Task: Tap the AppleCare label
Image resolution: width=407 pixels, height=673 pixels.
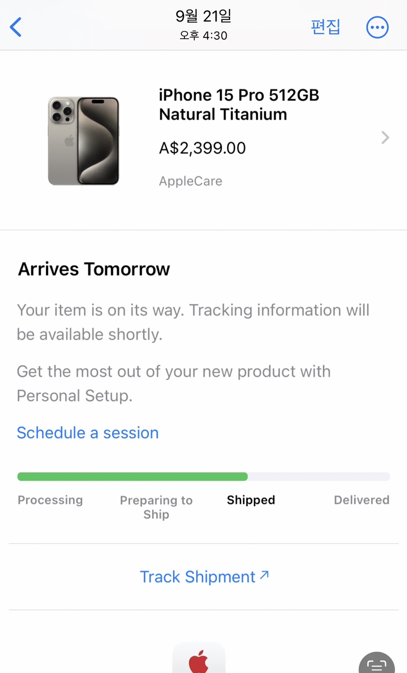Action: (x=190, y=181)
